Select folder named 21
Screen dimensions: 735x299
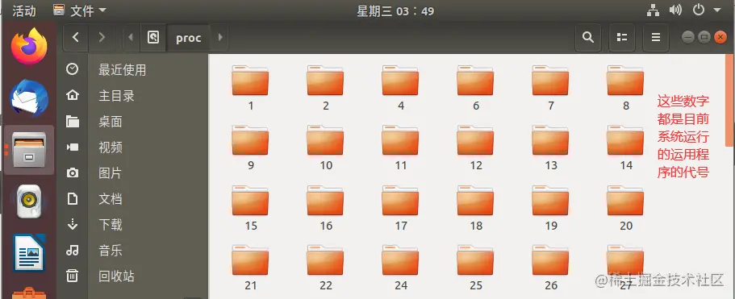250,268
